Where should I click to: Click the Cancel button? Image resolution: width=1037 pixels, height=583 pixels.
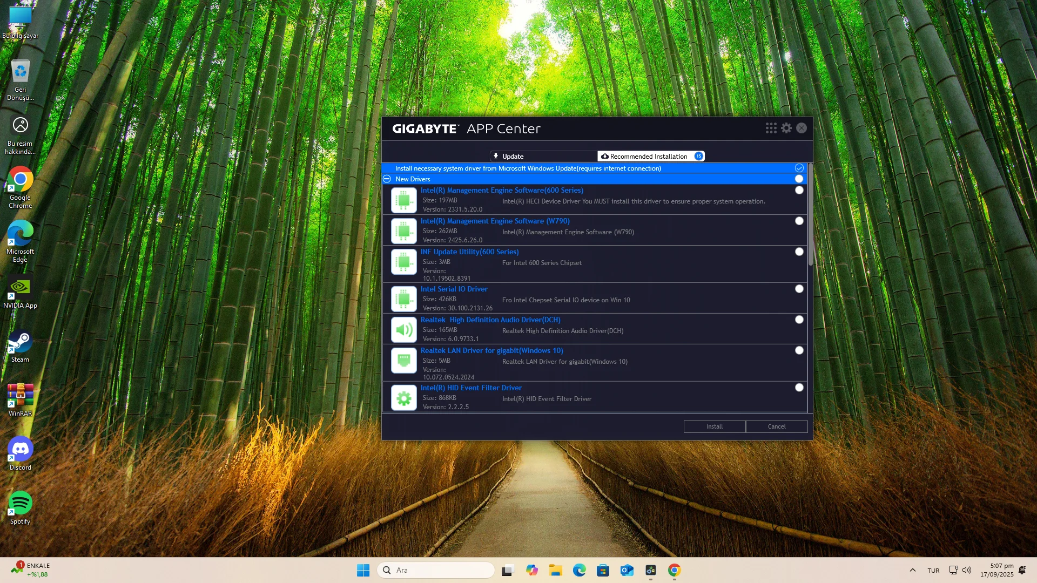(x=776, y=426)
